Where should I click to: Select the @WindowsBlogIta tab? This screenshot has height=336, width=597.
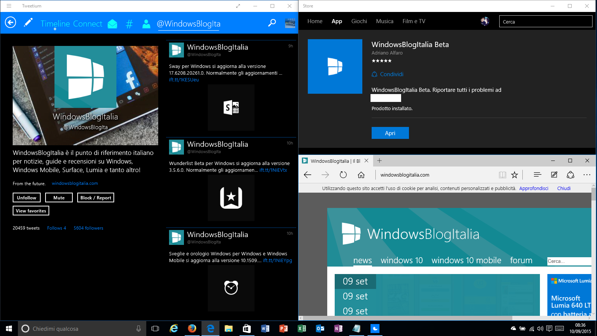[x=188, y=24]
